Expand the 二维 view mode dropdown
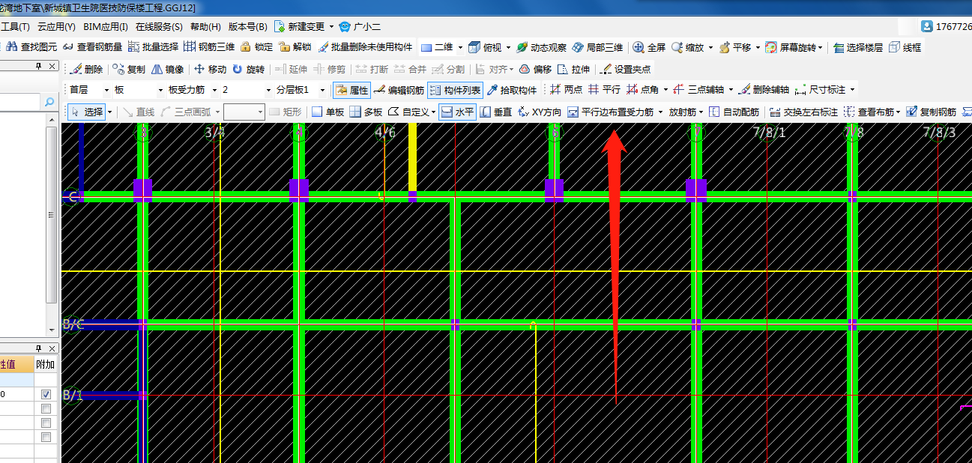The width and height of the screenshot is (972, 463). point(460,47)
